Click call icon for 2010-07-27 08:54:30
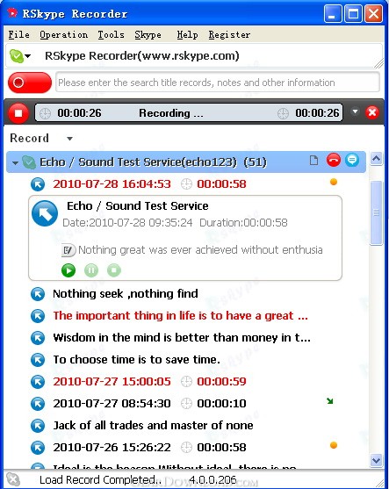This screenshot has width=389, height=489. pos(38,404)
